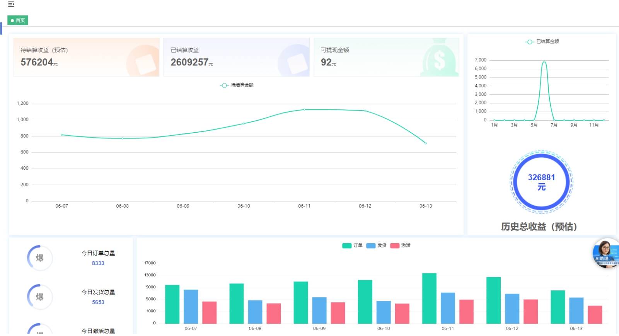Click the blue 发货 bar for 06-07
The image size is (619, 336).
(191, 307)
